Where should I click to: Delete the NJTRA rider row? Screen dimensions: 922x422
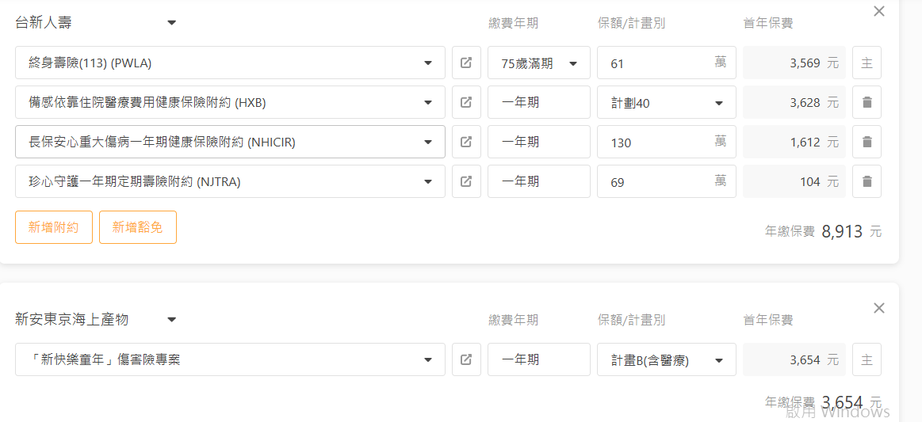tap(867, 181)
